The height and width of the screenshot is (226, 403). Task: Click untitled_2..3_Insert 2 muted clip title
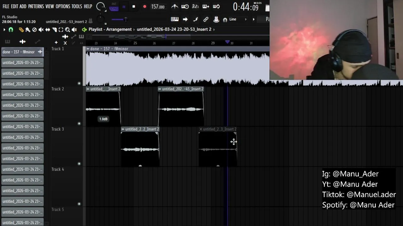219,129
